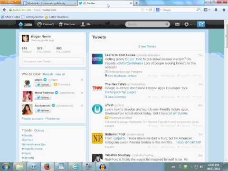This screenshot has width=228, height=171.
Task: Open the Rob Ford trend
Action: click(28, 140)
